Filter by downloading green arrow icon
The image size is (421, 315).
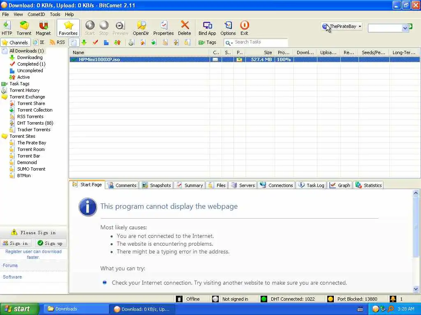pos(84,42)
